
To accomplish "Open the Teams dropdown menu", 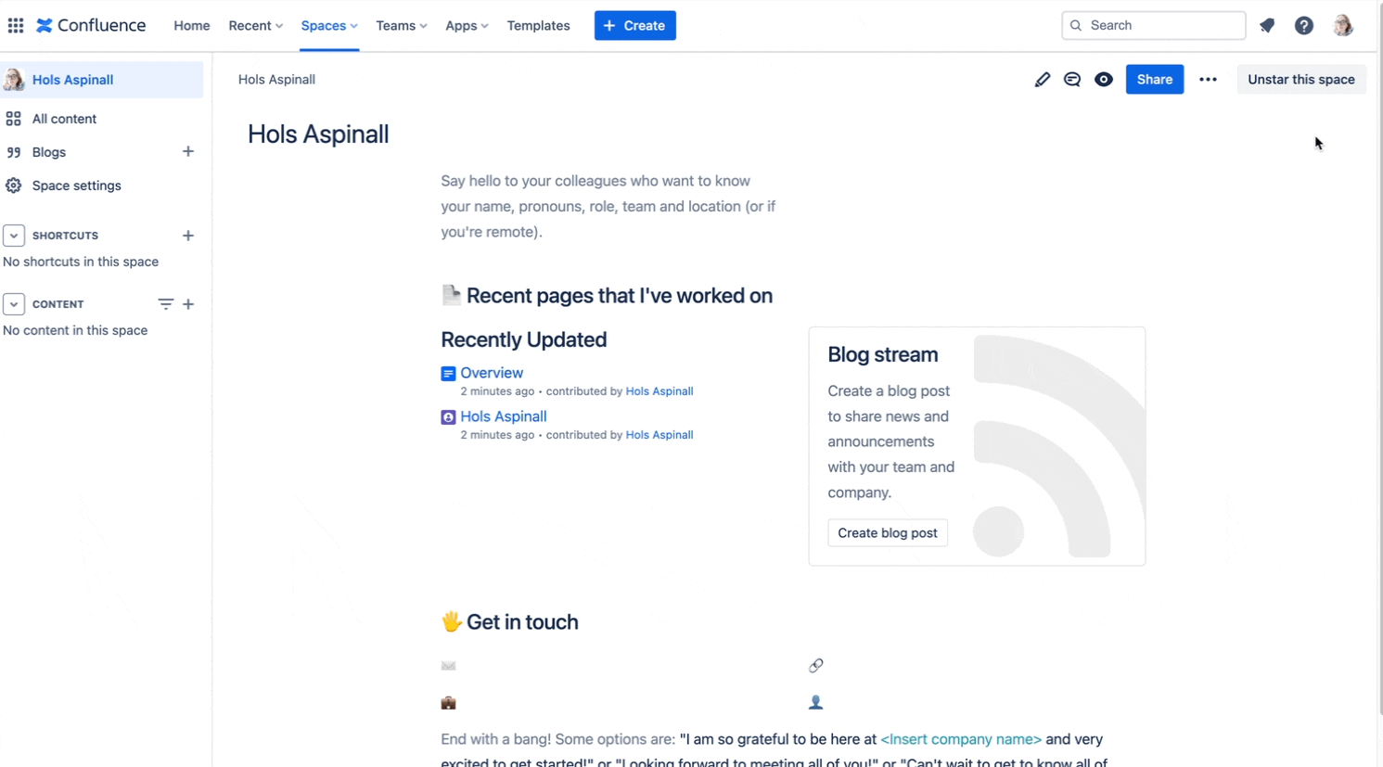I will (402, 25).
